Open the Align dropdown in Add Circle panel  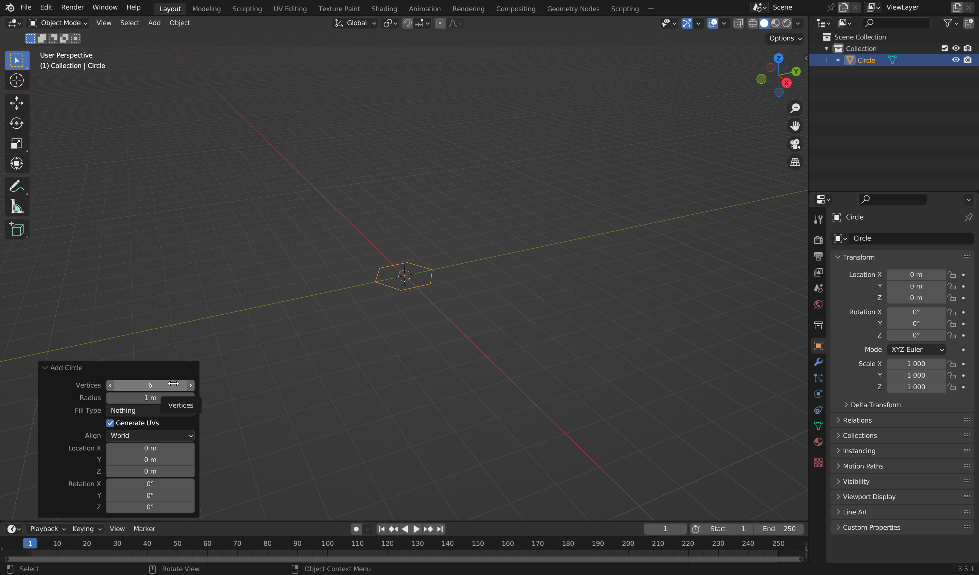click(x=151, y=436)
